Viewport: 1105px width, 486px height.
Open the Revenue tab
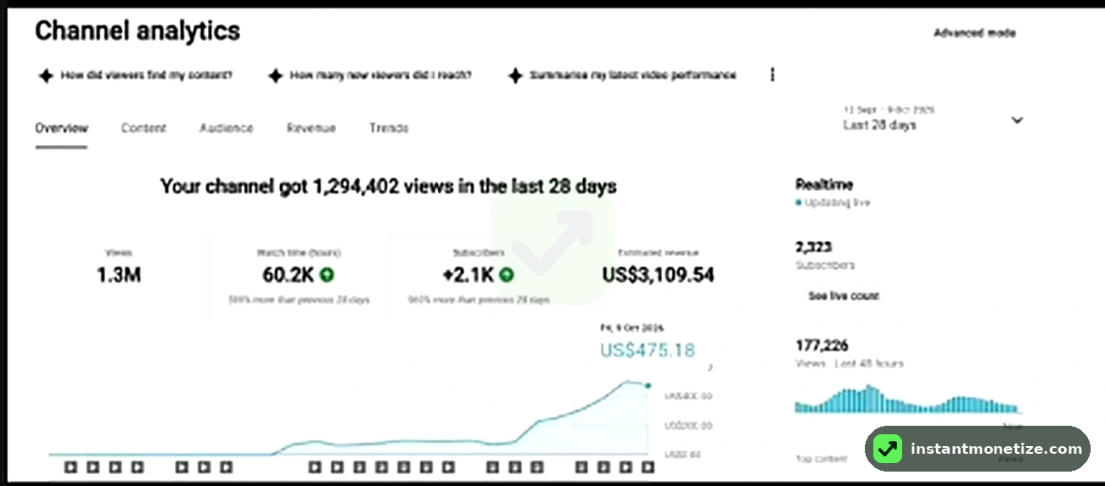pos(311,128)
